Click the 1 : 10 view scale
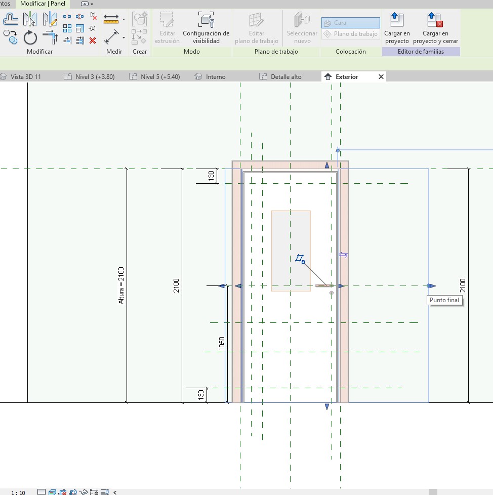This screenshot has height=495, width=493. point(18,492)
